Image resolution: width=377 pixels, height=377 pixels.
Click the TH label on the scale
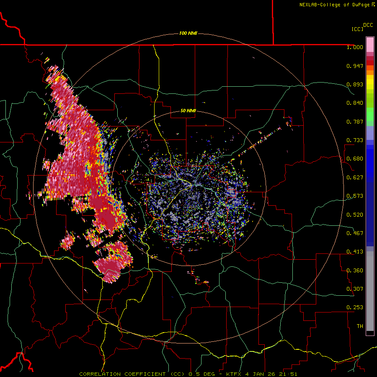[x=360, y=326]
